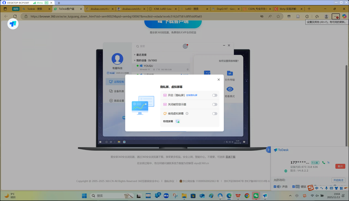This screenshot has height=201, width=349.
Task: Open the Copilot icon
Action: pos(344,16)
